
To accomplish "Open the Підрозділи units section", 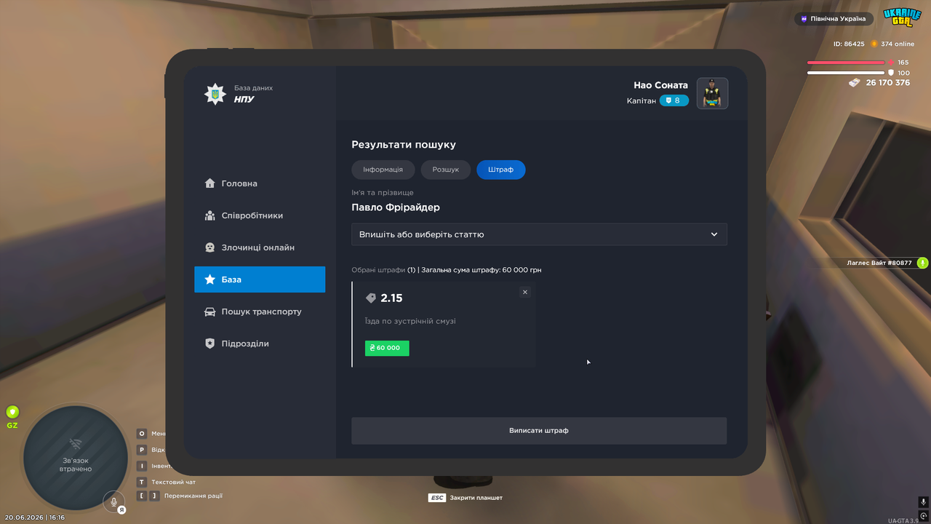I will [x=260, y=344].
